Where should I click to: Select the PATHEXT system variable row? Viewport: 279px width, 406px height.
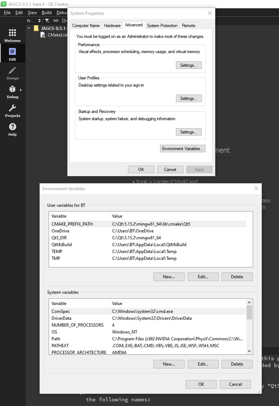(x=147, y=346)
